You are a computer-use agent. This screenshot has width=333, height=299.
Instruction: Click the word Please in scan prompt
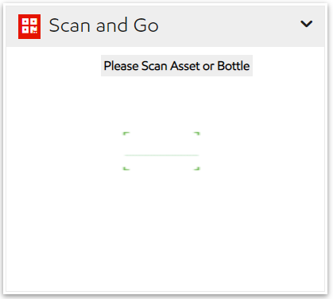pyautogui.click(x=121, y=66)
